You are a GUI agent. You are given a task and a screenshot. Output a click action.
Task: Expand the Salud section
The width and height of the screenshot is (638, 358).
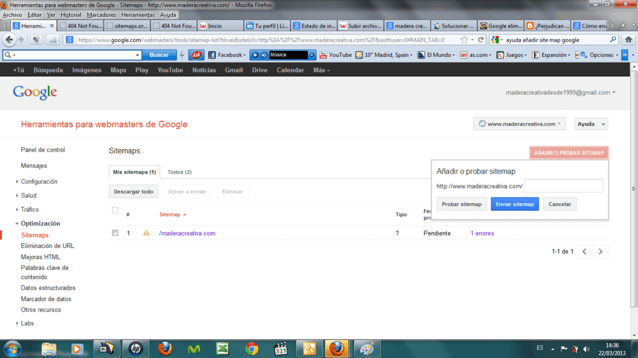tap(17, 195)
